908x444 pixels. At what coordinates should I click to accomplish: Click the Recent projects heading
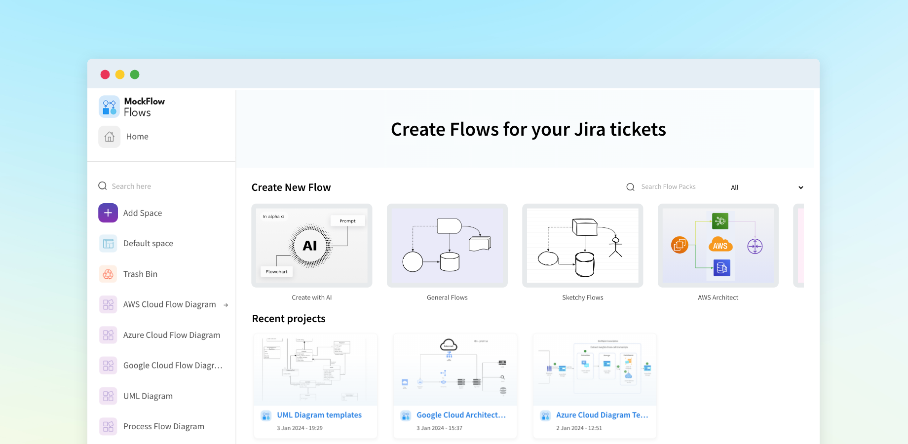[289, 319]
